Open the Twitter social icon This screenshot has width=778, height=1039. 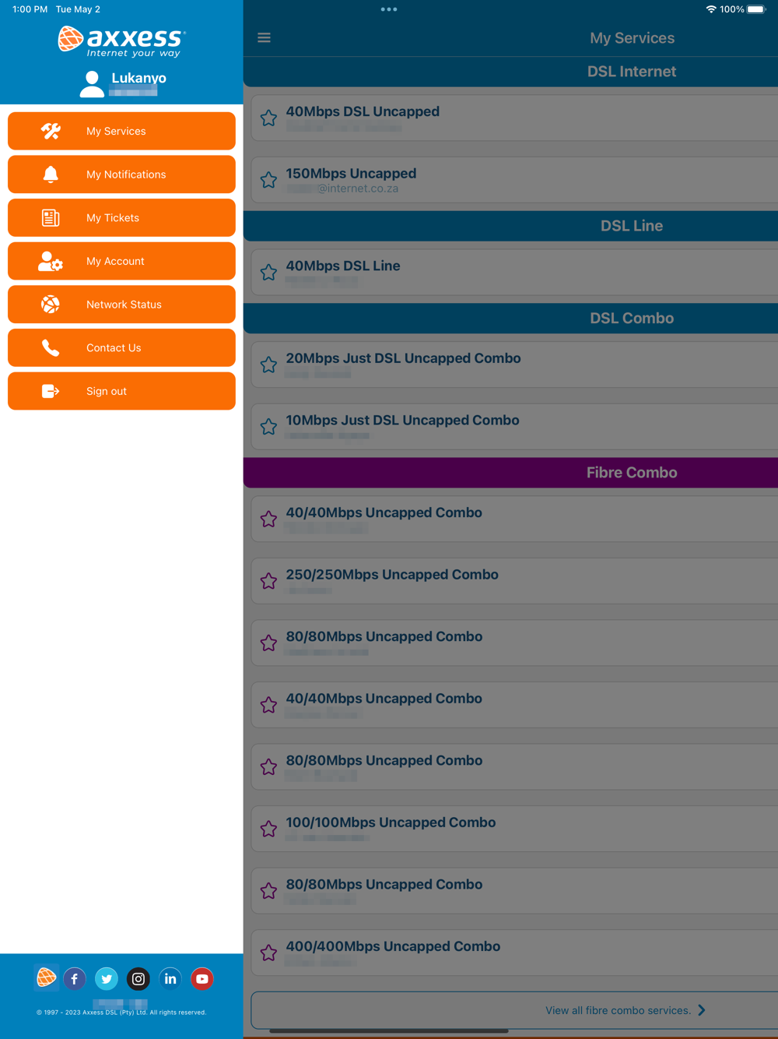(x=107, y=979)
